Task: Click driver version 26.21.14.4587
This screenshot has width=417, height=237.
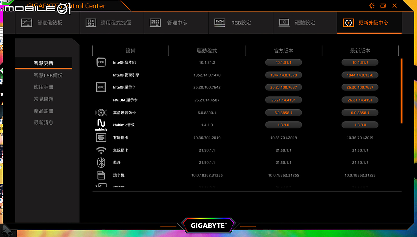Action: [207, 100]
